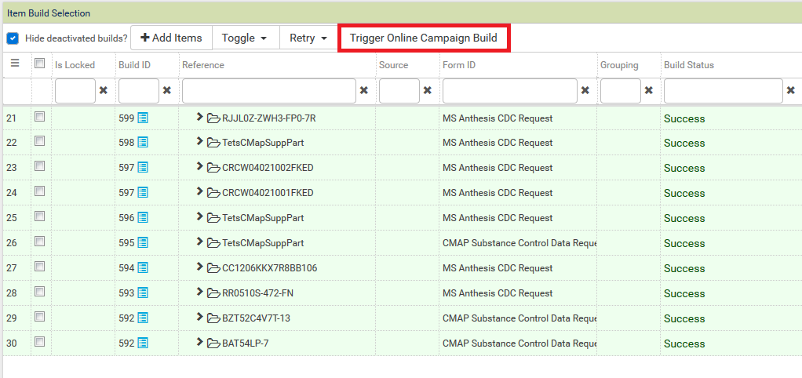Open the Toggle dropdown menu
The width and height of the screenshot is (802, 378).
pyautogui.click(x=245, y=38)
